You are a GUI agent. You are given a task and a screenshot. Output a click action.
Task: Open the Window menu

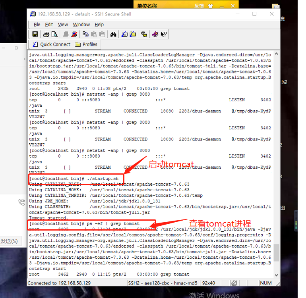tap(81, 25)
